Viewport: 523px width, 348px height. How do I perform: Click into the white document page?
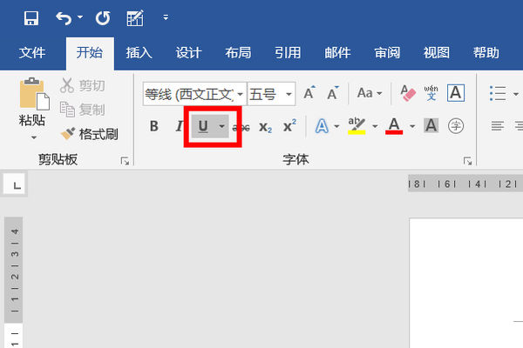pos(466,283)
